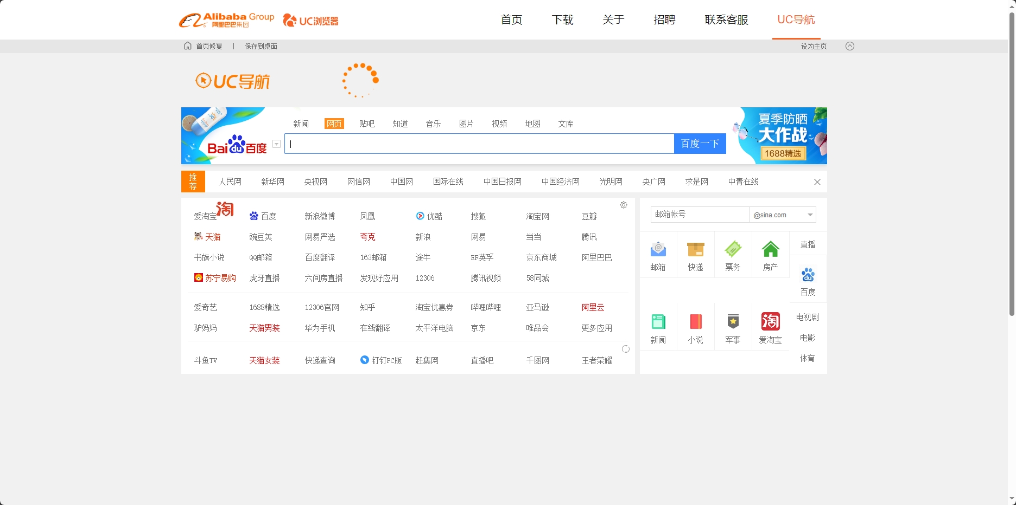Switch to the 图片 search tab
Image resolution: width=1016 pixels, height=505 pixels.
point(467,124)
